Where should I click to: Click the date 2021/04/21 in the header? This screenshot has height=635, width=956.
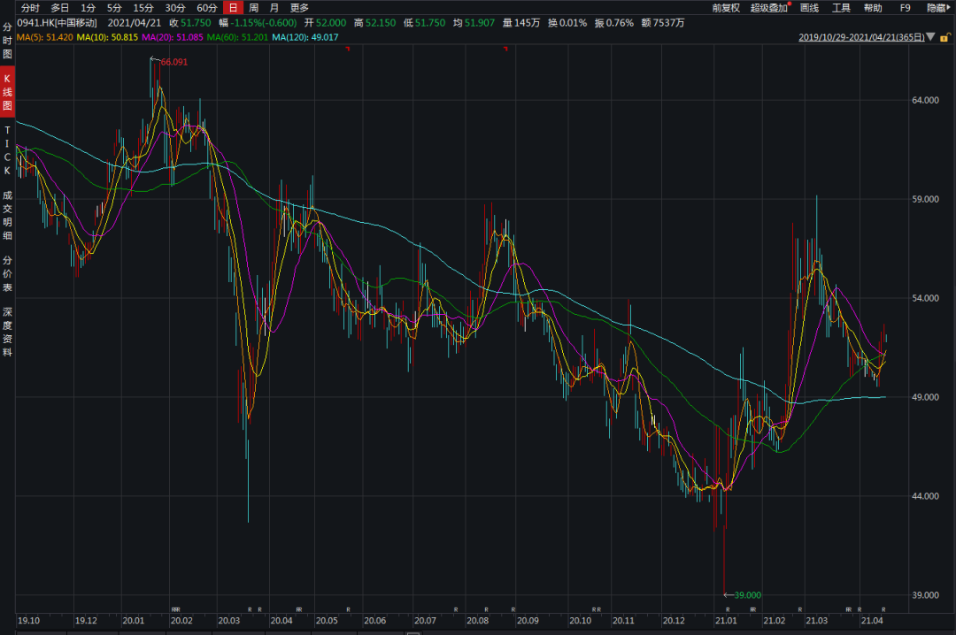(135, 22)
